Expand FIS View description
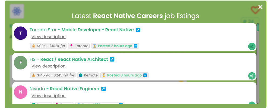Viewport: 270px width, 108px height. click(48, 66)
